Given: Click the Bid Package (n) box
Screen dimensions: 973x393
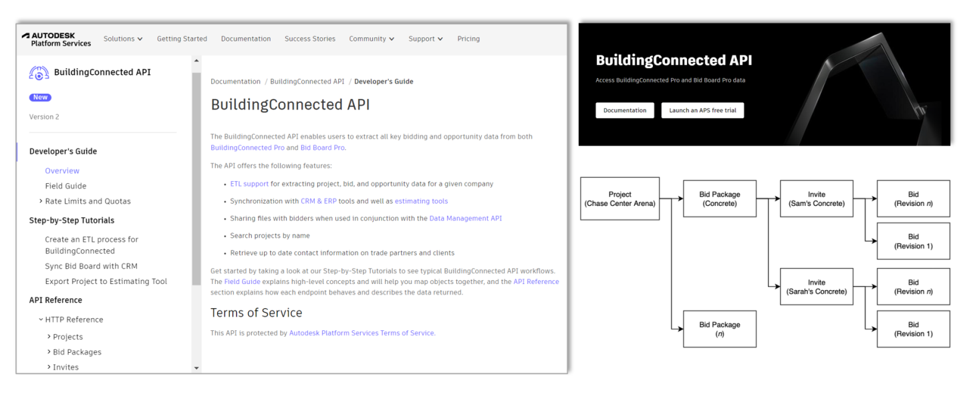Looking at the screenshot, I should coord(719,329).
